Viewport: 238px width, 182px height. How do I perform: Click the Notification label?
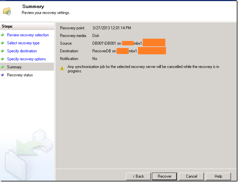click(x=69, y=59)
